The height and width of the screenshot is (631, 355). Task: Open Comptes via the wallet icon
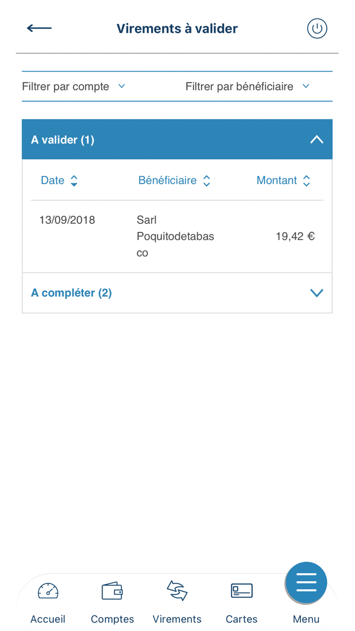coord(112,591)
